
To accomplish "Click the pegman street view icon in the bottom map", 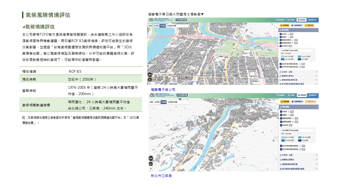I will click(151, 164).
